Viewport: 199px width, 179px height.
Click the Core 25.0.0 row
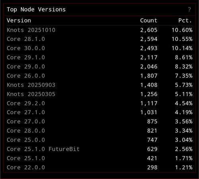(99, 140)
